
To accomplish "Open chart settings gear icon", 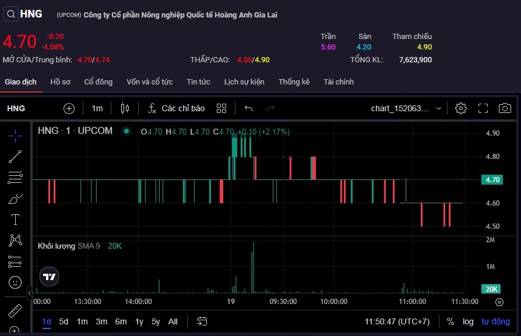I will pos(461,108).
